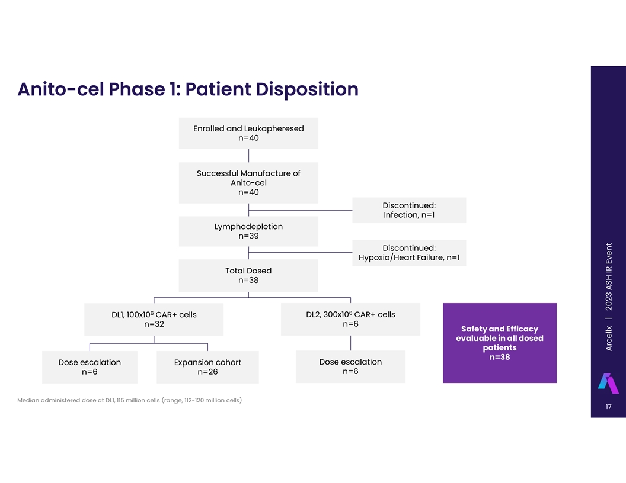Select the Dose escalation box under DL2
Image resolution: width=626 pixels, height=483 pixels.
pyautogui.click(x=350, y=366)
